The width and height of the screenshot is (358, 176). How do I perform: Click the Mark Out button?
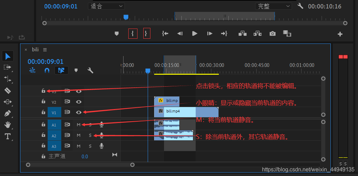[x=147, y=34]
